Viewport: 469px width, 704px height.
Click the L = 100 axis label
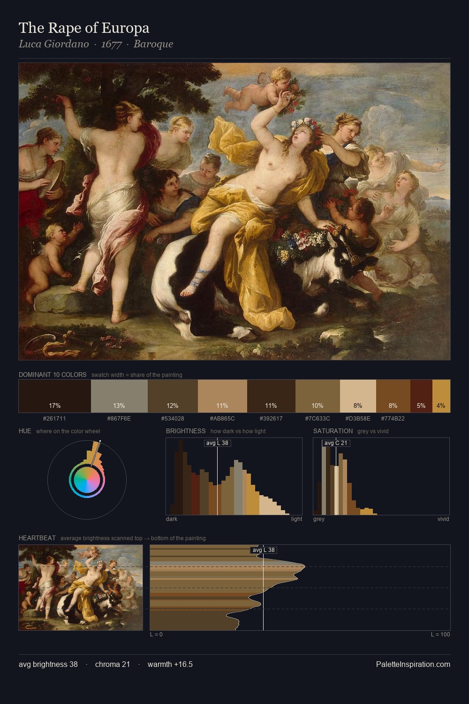[x=440, y=635]
